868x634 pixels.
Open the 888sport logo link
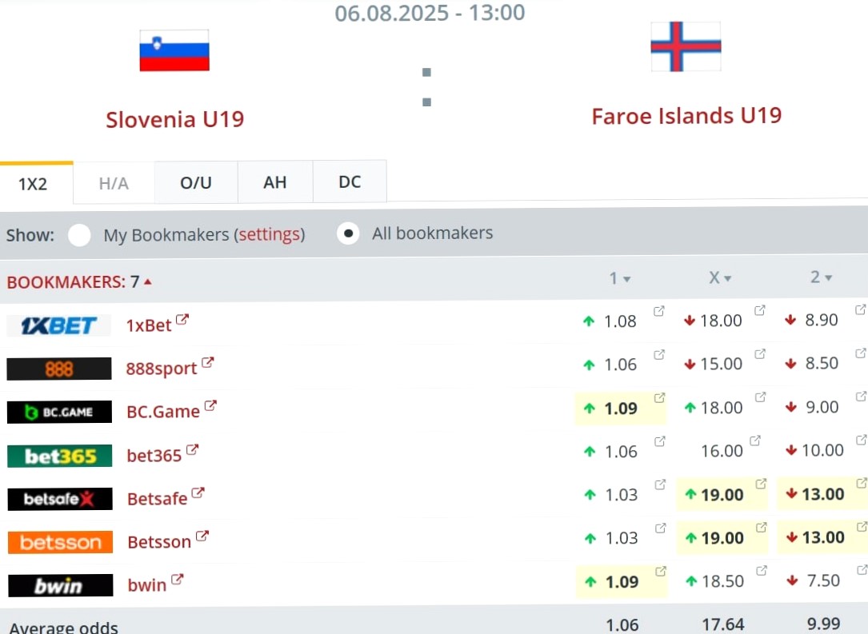[58, 369]
